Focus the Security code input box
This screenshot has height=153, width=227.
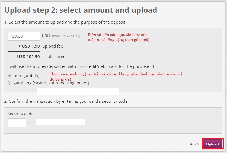[x=17, y=123]
